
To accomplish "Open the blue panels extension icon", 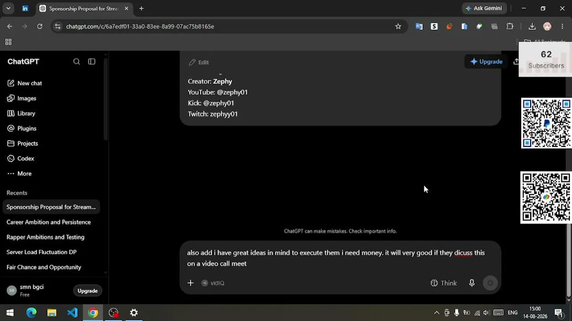I will click(x=464, y=27).
